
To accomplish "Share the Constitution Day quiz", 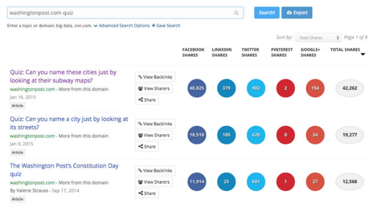I will [147, 193].
